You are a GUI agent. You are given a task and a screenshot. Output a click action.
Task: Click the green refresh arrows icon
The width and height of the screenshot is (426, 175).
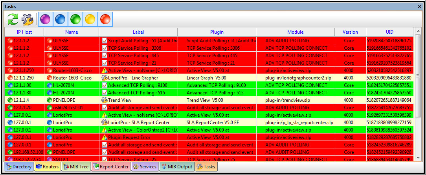click(x=13, y=19)
